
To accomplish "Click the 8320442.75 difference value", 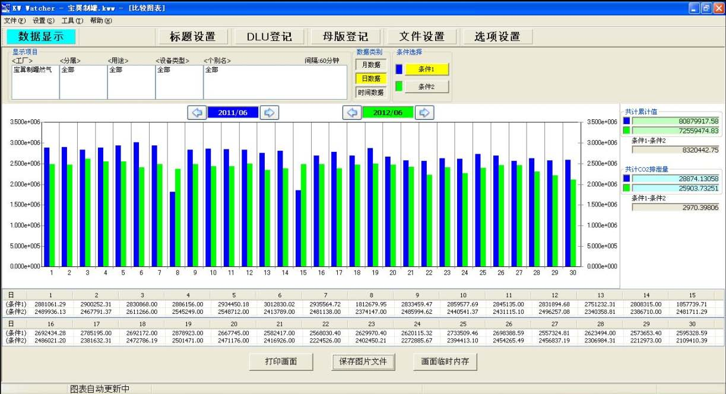I will point(676,150).
